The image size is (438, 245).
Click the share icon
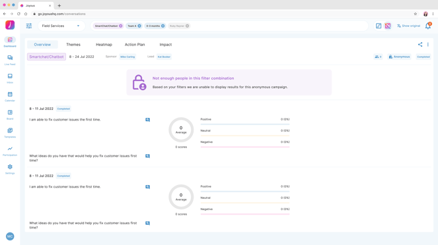[x=420, y=45]
